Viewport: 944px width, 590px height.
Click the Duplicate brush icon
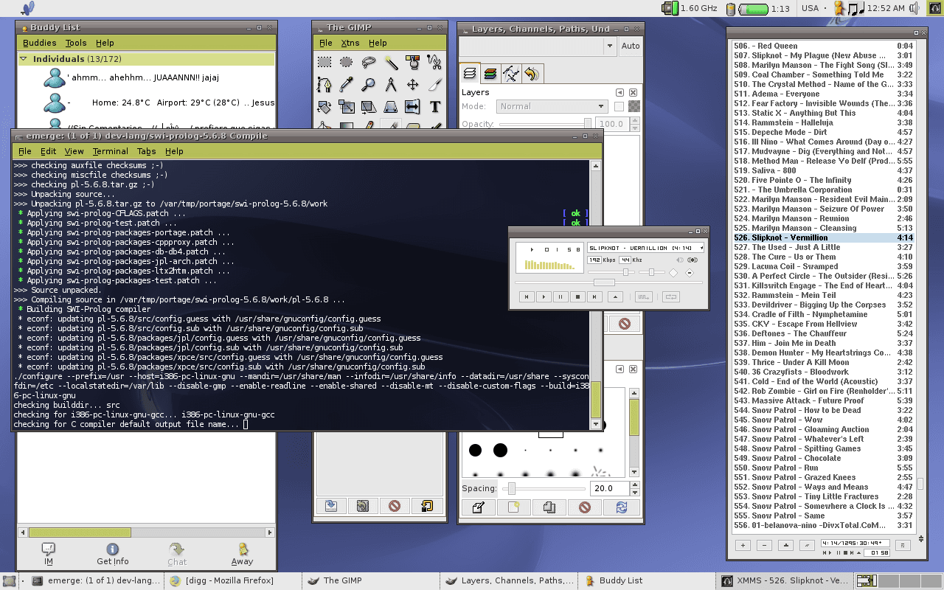[549, 507]
